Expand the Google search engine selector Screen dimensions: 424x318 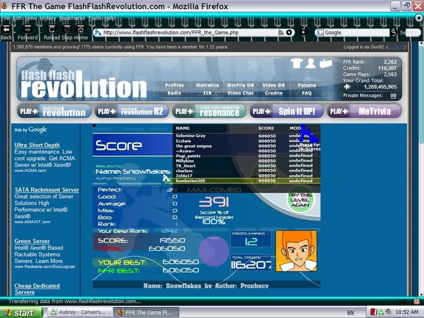click(x=320, y=32)
